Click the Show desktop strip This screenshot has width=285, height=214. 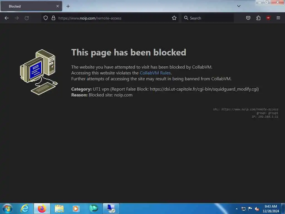[x=283, y=208]
